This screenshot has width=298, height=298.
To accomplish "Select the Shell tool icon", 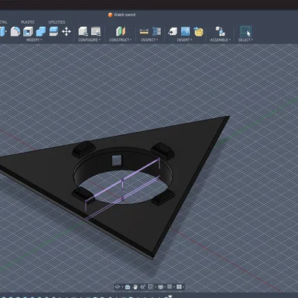I will point(28,31).
